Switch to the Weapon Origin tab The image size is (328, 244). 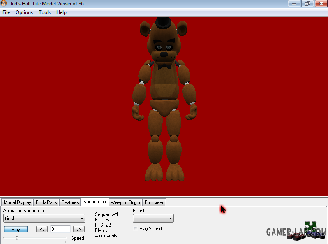tap(125, 202)
